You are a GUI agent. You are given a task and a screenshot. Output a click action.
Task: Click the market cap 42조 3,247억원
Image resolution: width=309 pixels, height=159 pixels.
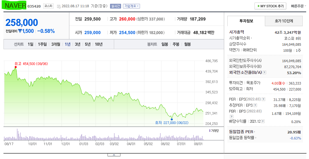[288, 32]
